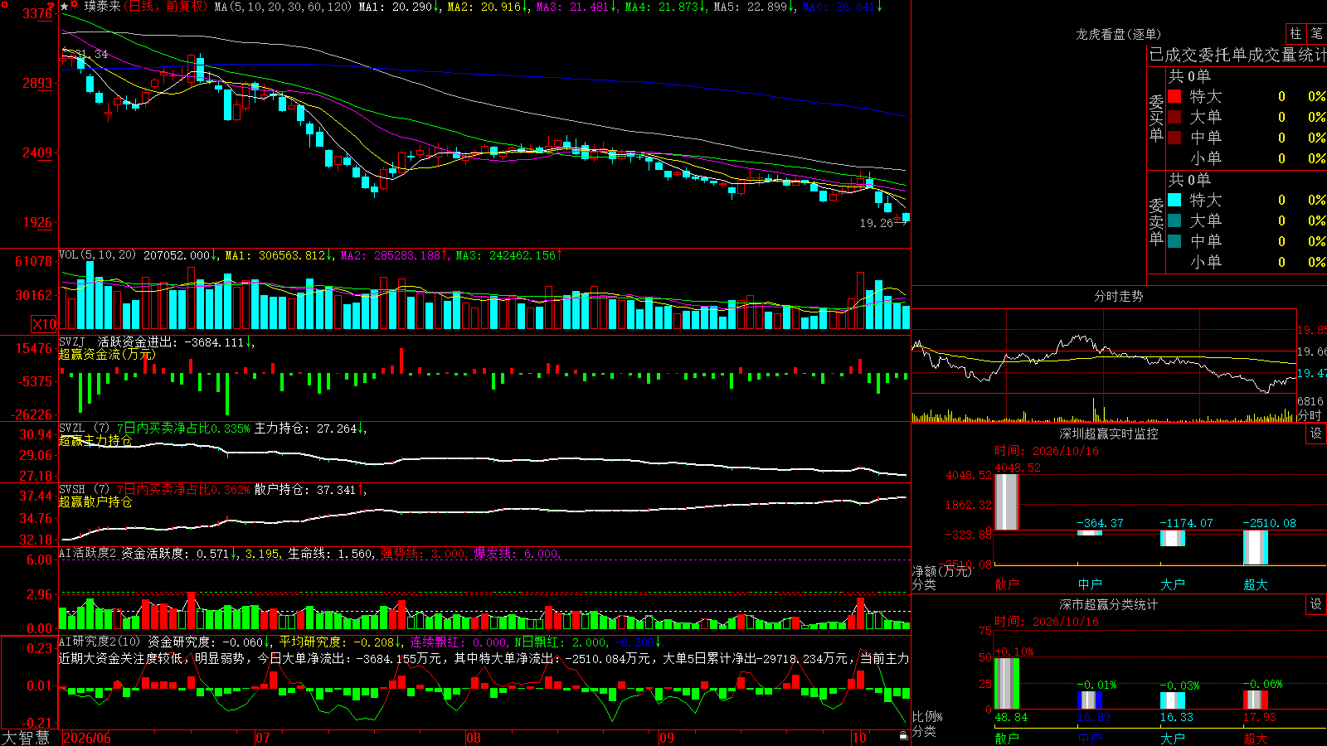Click the SVZJ 活跃资金进出 indicator label
This screenshot has width=1327, height=746.
click(117, 342)
